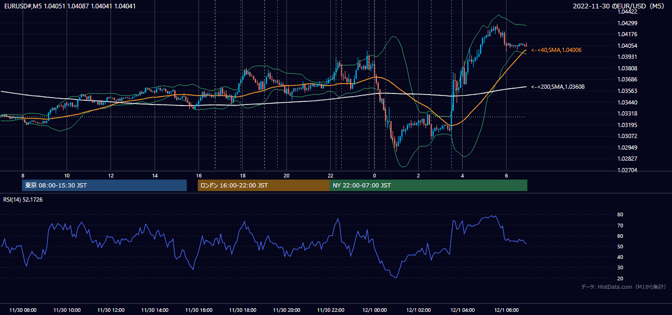Click price level 1.03072 on the axis
Image resolution: width=672 pixels, height=315 pixels.
tap(627, 136)
